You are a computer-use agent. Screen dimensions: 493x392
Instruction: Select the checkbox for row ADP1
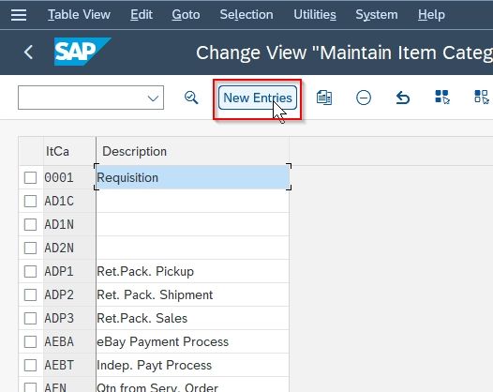[x=30, y=272]
